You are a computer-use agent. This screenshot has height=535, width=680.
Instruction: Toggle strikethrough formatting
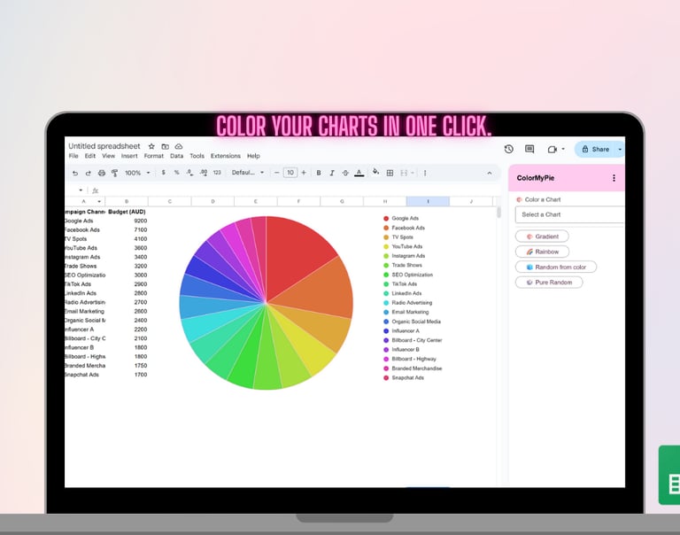345,173
